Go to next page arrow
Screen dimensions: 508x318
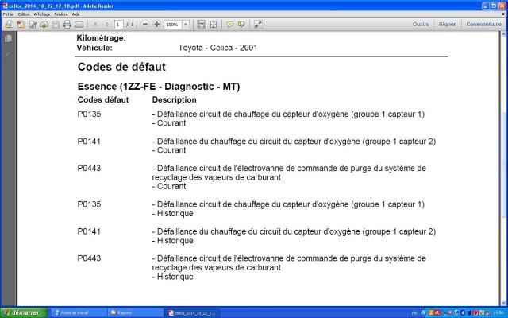(x=106, y=25)
